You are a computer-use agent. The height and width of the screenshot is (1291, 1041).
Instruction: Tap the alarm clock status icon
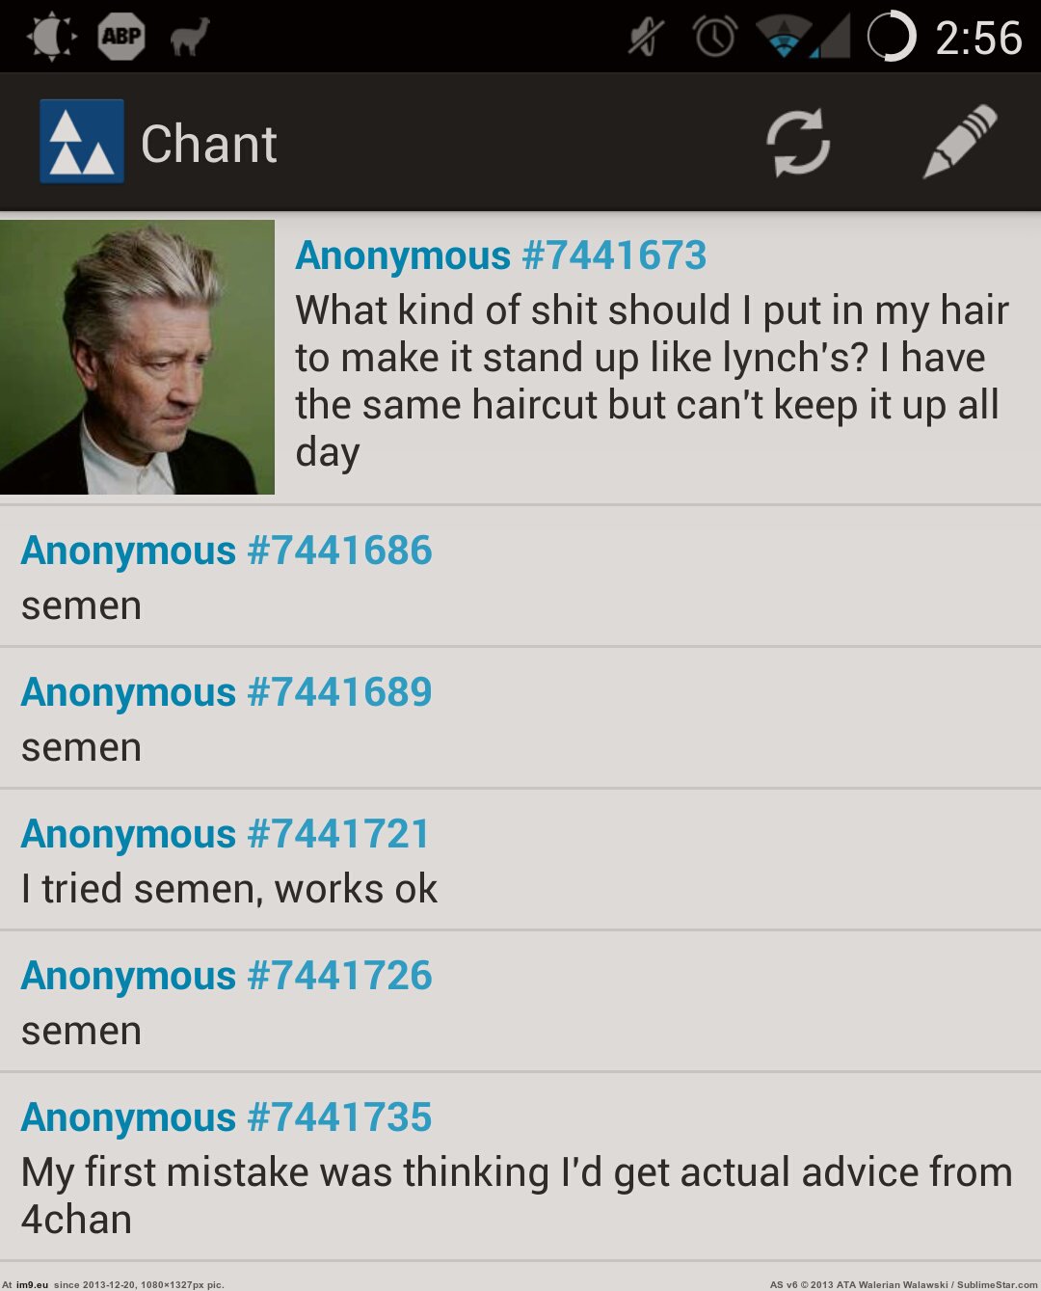tap(714, 37)
